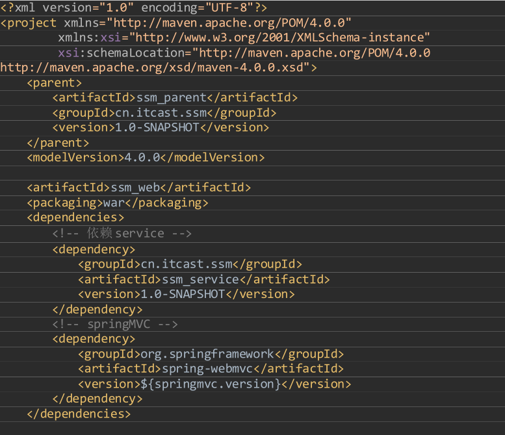Click the closing parent tag
Image resolution: width=505 pixels, height=435 pixels.
pos(58,143)
